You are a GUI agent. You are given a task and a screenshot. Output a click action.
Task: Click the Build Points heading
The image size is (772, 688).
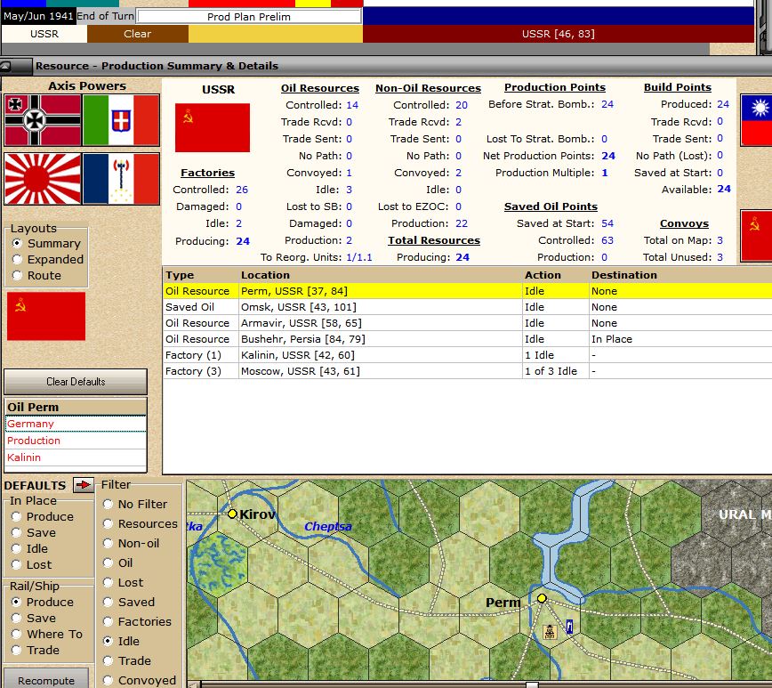[x=678, y=87]
